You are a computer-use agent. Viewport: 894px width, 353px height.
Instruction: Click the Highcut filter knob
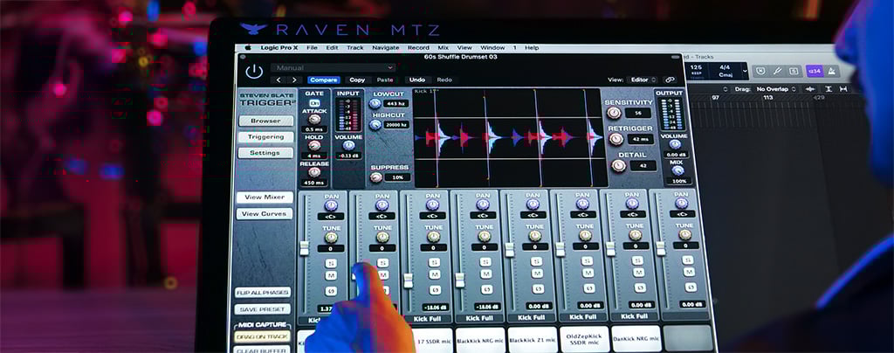coord(375,124)
